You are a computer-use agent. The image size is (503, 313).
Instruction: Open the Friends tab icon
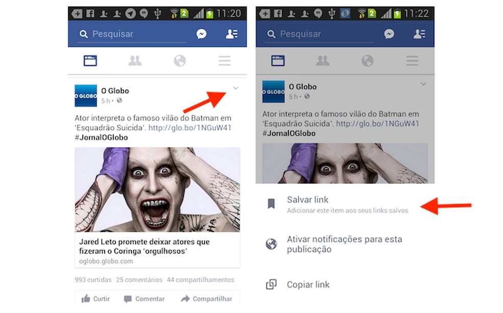(135, 60)
